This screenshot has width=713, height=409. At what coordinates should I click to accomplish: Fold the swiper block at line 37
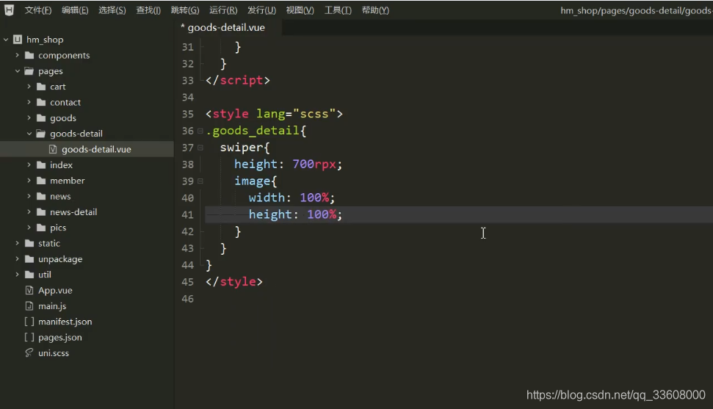(x=200, y=148)
